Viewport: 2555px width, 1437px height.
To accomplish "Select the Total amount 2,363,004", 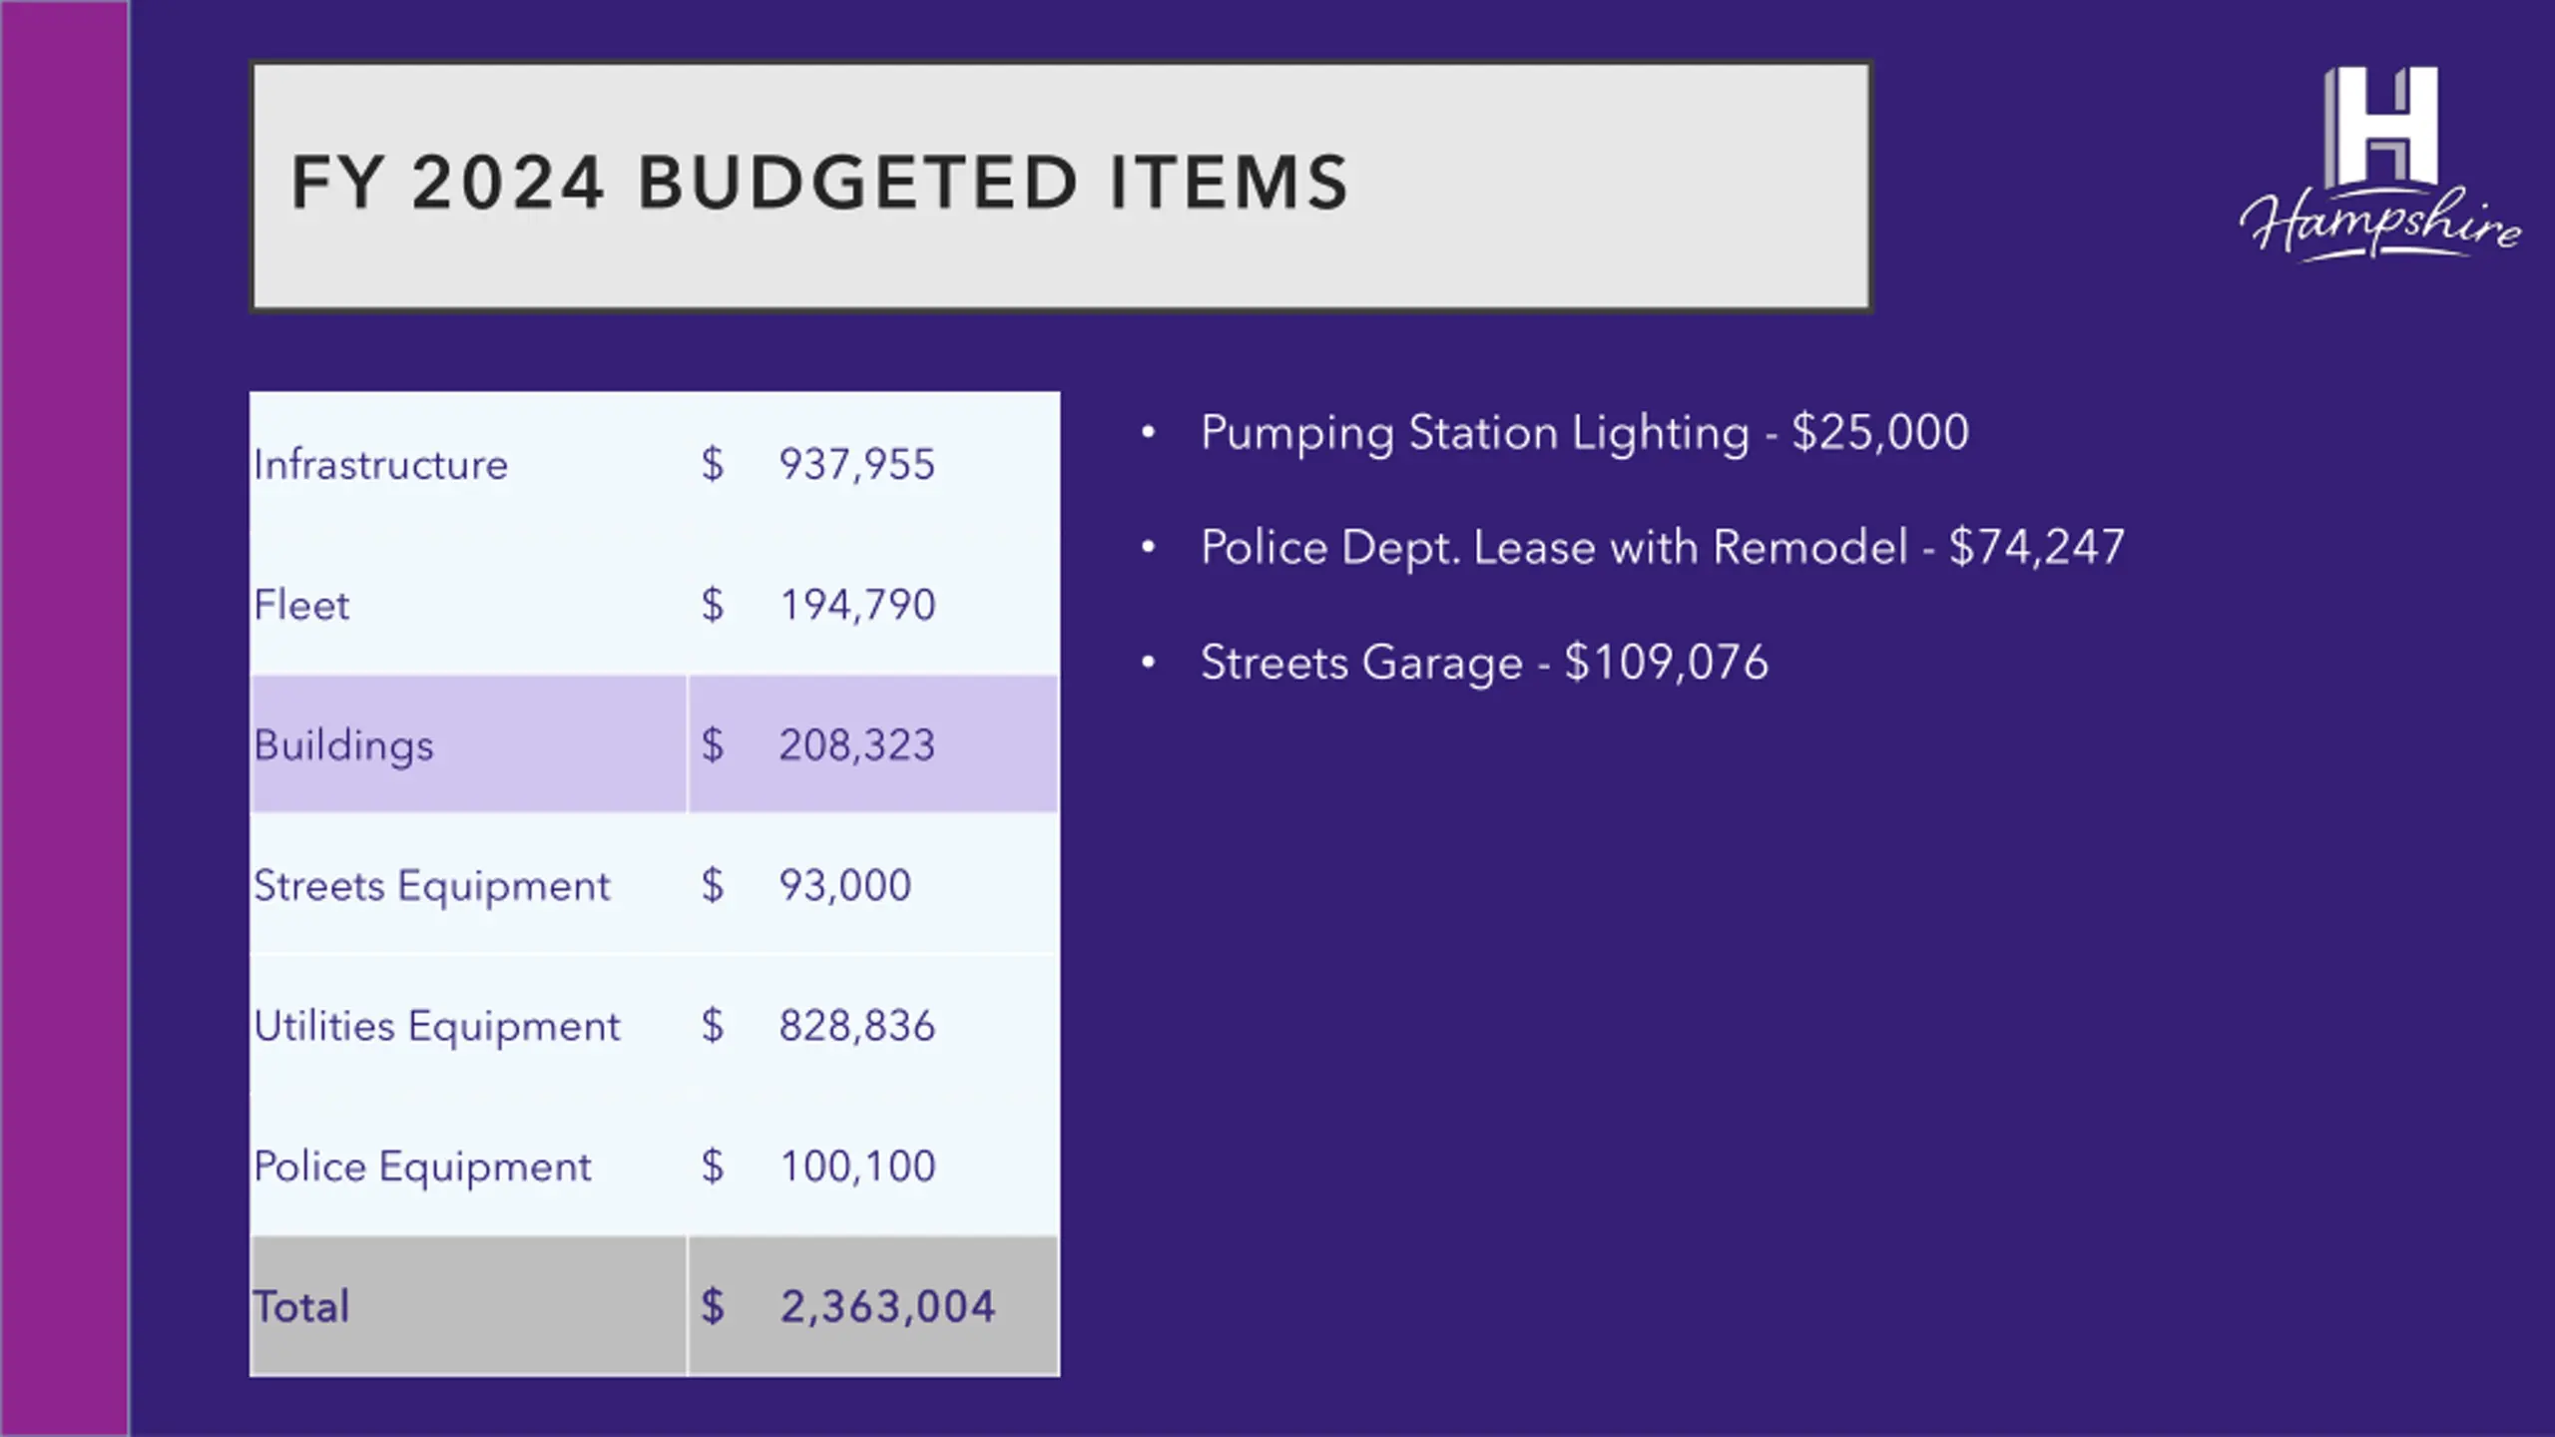I will (887, 1307).
